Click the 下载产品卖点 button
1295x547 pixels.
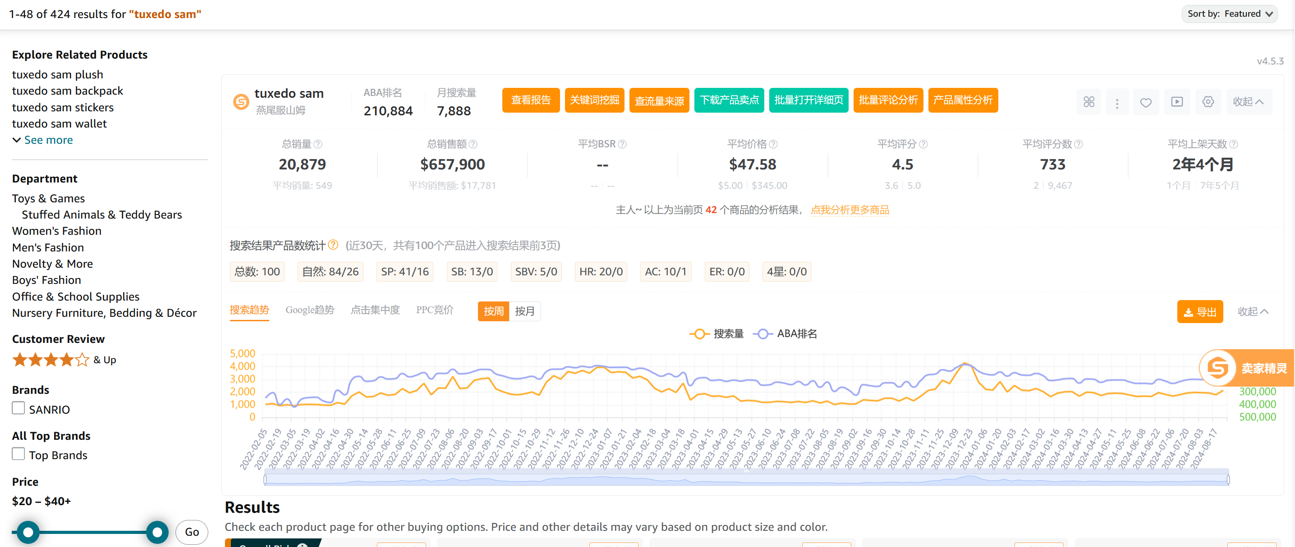coord(729,100)
